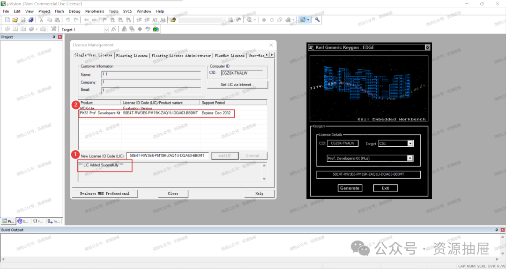This screenshot has height=269, width=506.
Task: Open the Pack Installer icon
Action: 156,29
